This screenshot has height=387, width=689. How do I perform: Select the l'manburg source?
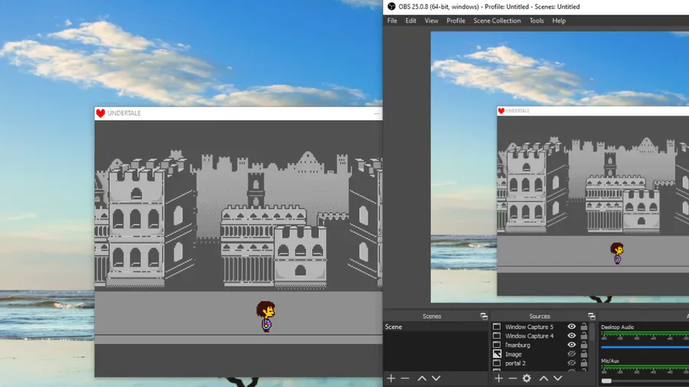pos(518,345)
